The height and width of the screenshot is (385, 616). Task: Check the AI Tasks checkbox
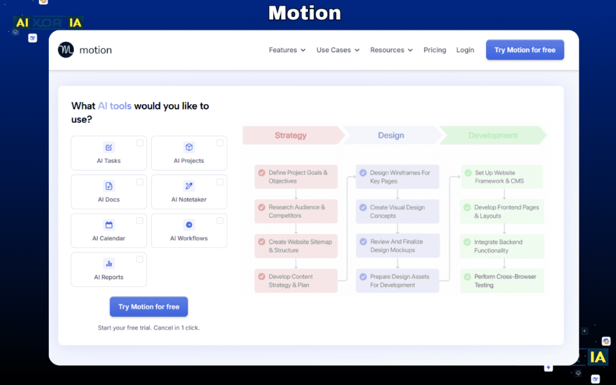139,142
